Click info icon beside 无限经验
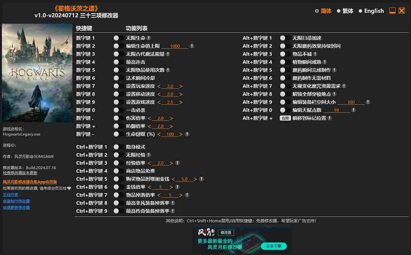Screen dimensions: 411x255 (149, 155)
